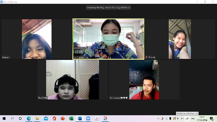Click the taskbar clock and date
The height and width of the screenshot is (122, 217).
202,118
